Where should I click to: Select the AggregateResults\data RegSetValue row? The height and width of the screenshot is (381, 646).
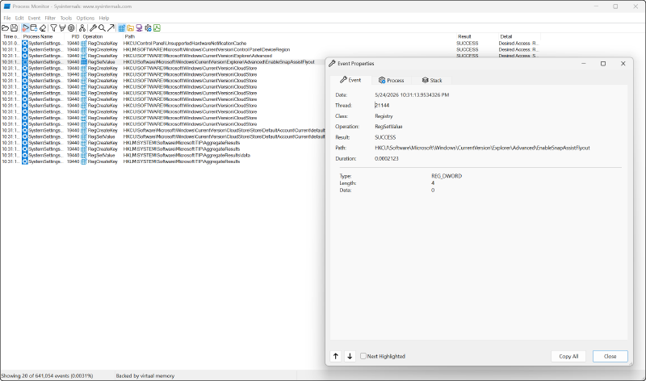pos(163,155)
